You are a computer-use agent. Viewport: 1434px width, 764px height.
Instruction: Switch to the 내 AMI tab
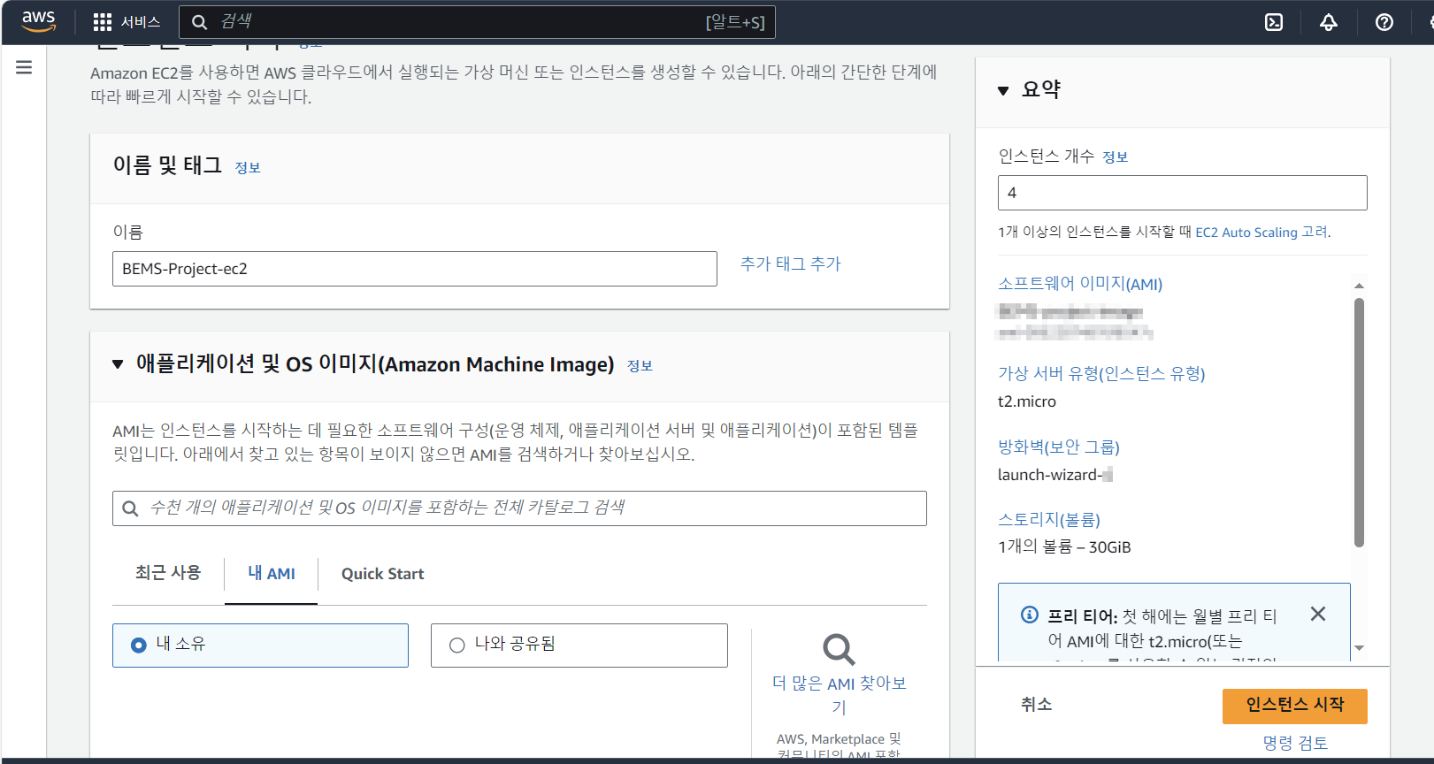coord(272,573)
